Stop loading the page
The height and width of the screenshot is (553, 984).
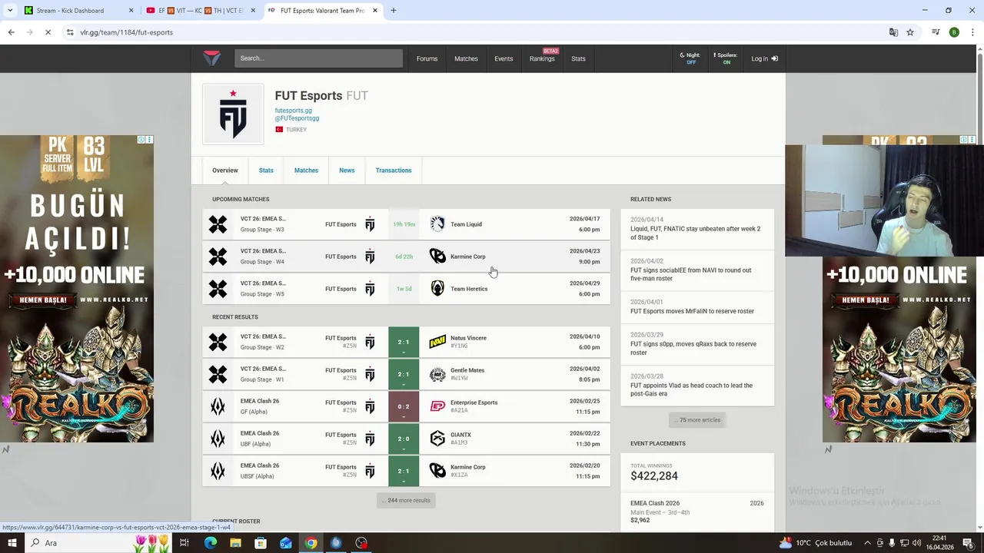(x=48, y=32)
